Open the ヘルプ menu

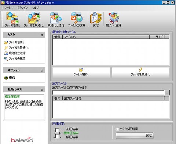35,8
